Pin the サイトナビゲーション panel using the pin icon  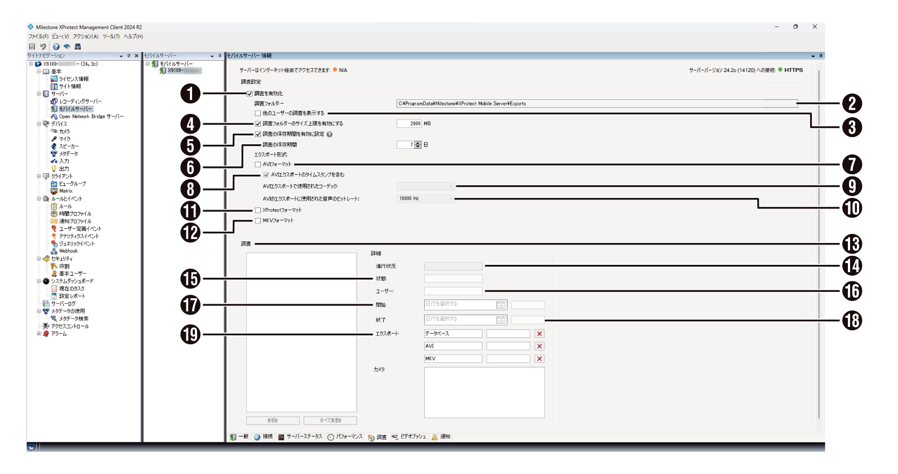tap(129, 56)
